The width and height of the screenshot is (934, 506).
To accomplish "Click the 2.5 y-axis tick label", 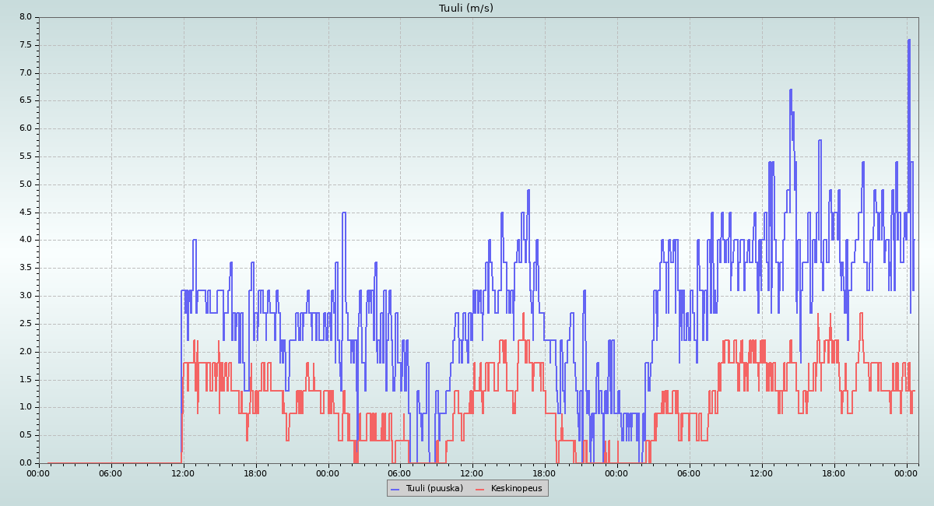I will [25, 324].
